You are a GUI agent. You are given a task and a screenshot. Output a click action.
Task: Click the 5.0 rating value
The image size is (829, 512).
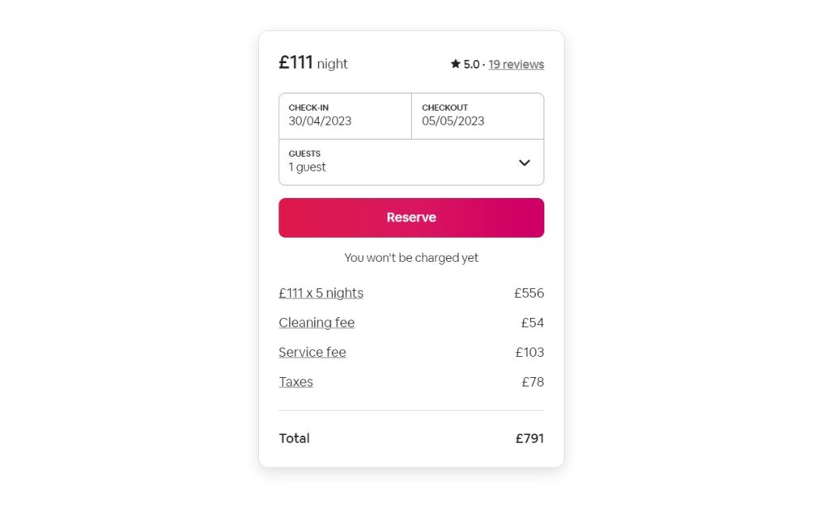coord(473,64)
